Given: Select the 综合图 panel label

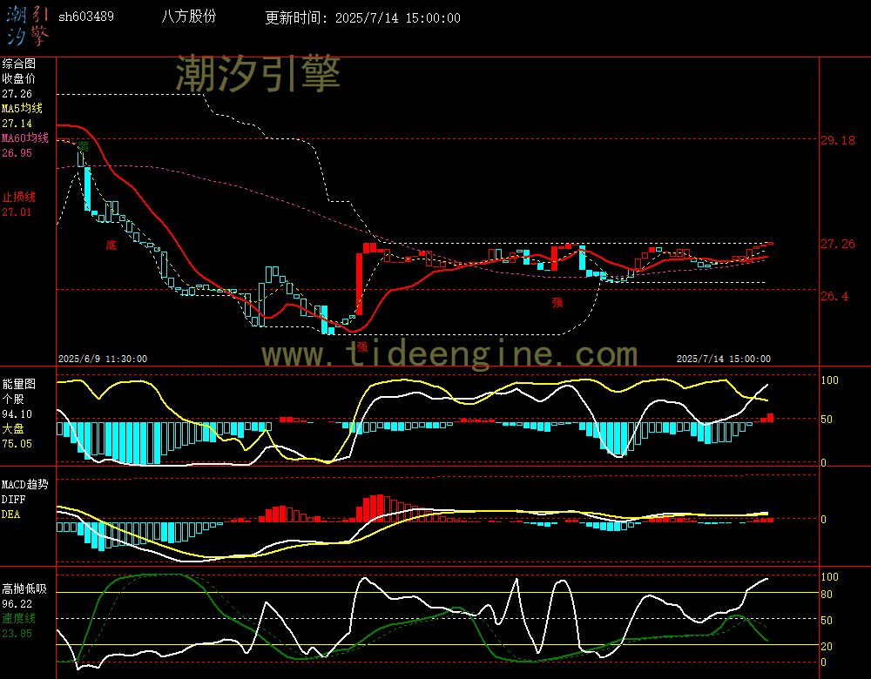Looking at the screenshot, I should point(19,64).
